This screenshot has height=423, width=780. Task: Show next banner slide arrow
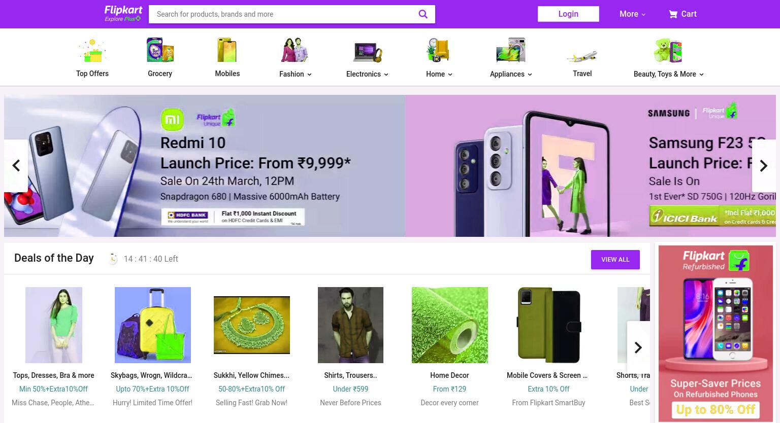(x=763, y=166)
